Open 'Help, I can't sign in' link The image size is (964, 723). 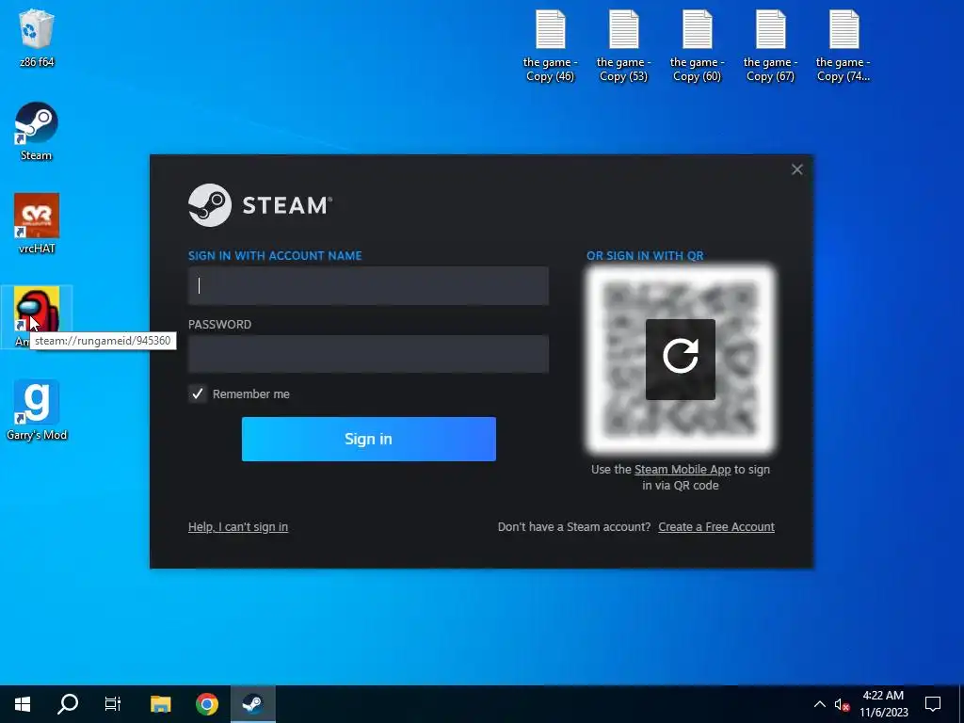[x=238, y=527]
